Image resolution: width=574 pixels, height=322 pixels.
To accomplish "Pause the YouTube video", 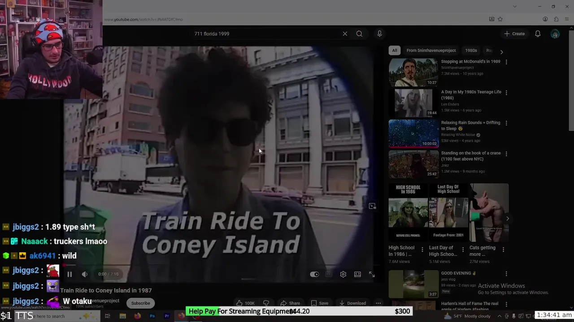I will point(70,274).
